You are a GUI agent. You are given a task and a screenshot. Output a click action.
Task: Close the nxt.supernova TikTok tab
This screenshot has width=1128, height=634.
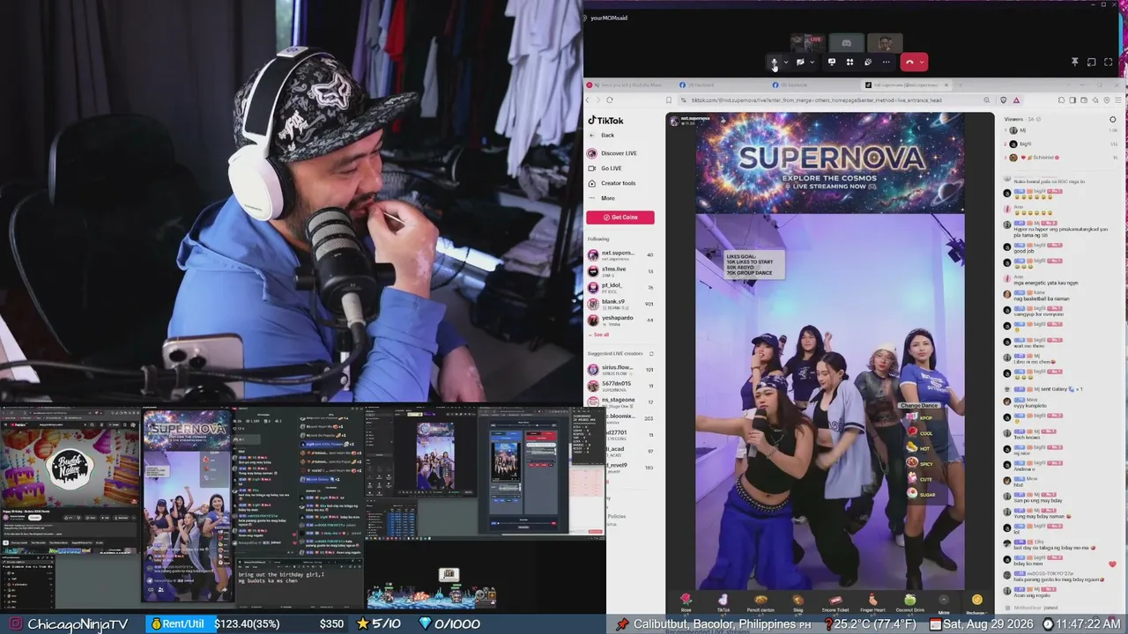[x=946, y=85]
